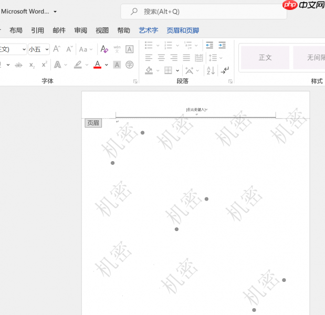Click the search box (Alt+Q)
Screen dimensions: 325x315
click(204, 12)
